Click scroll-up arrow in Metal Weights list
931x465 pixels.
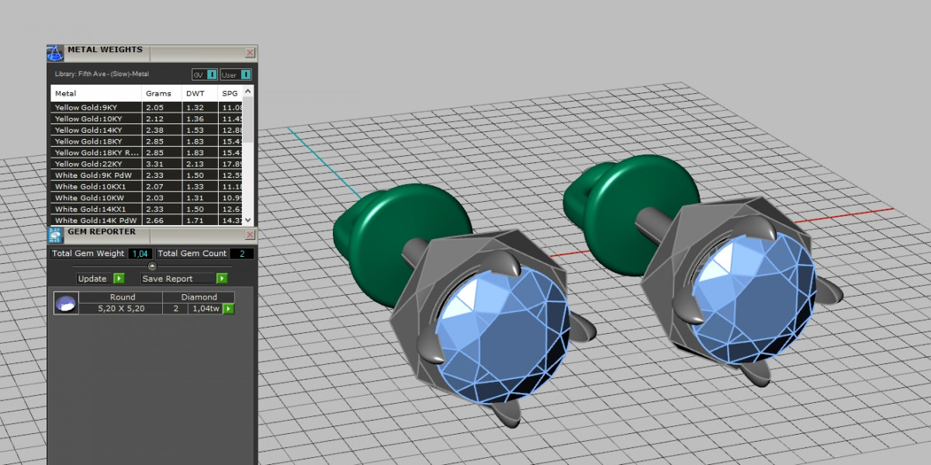click(248, 92)
